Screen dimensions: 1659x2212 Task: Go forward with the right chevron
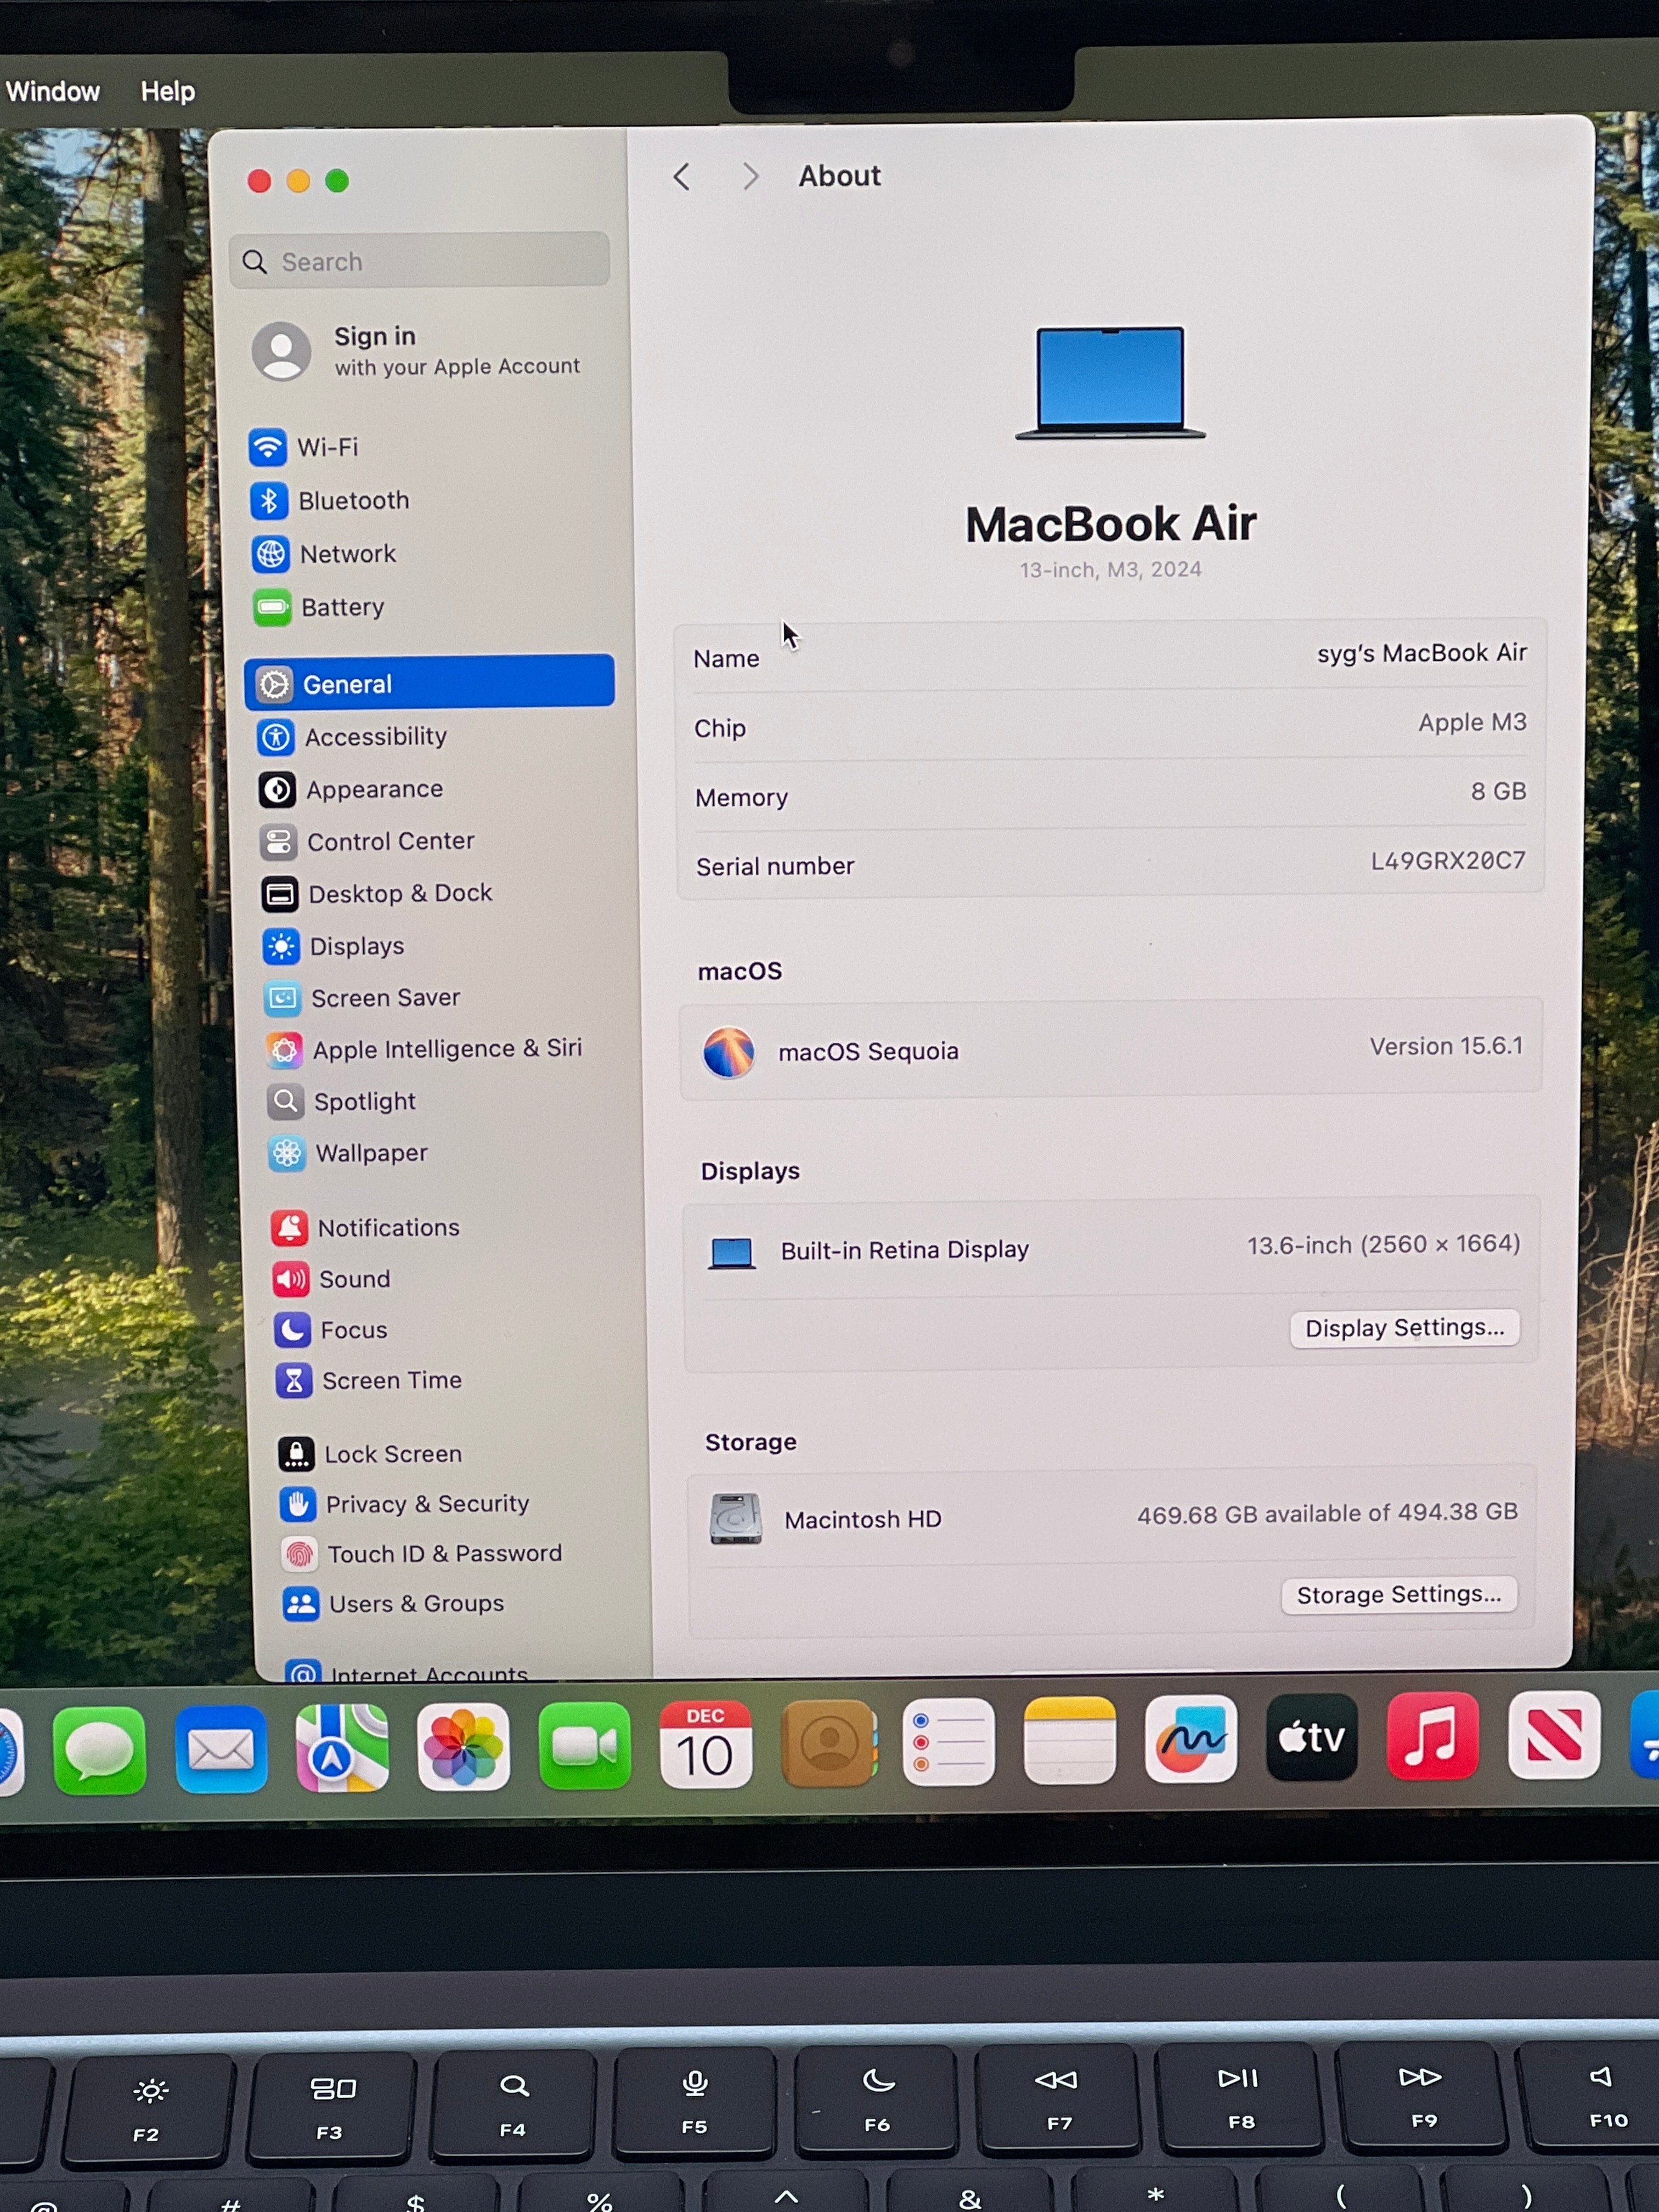click(x=751, y=177)
